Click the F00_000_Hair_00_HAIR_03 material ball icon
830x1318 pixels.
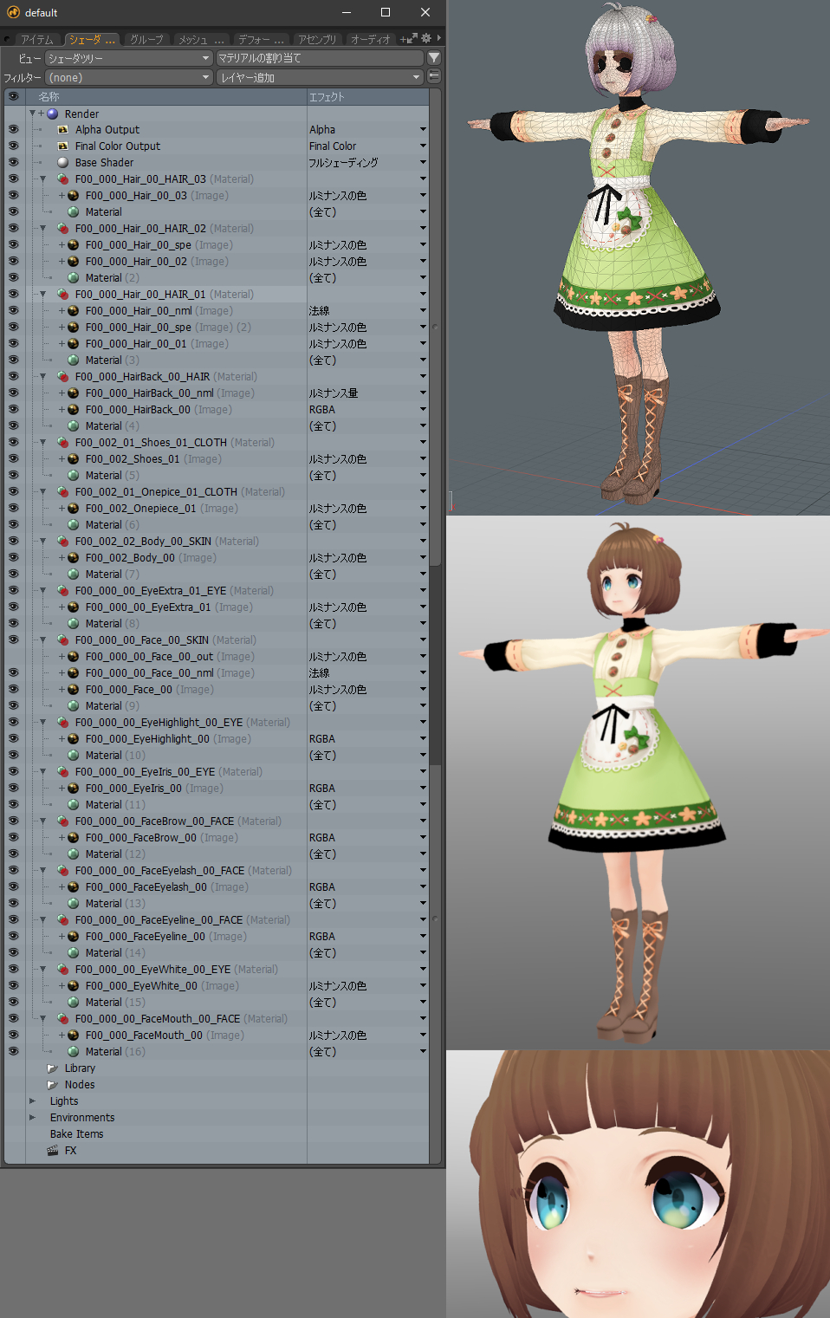pyautogui.click(x=62, y=179)
